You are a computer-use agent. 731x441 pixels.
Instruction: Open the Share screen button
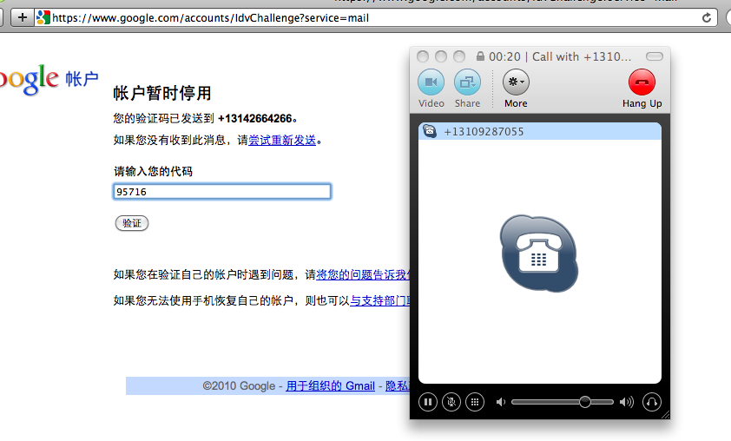coord(467,82)
